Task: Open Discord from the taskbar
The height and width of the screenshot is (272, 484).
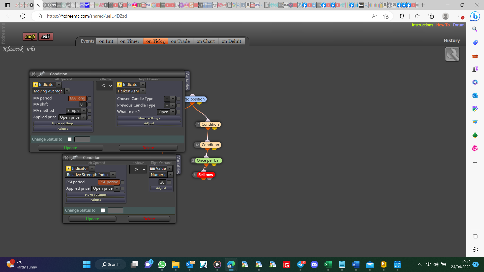Action: pos(314,264)
